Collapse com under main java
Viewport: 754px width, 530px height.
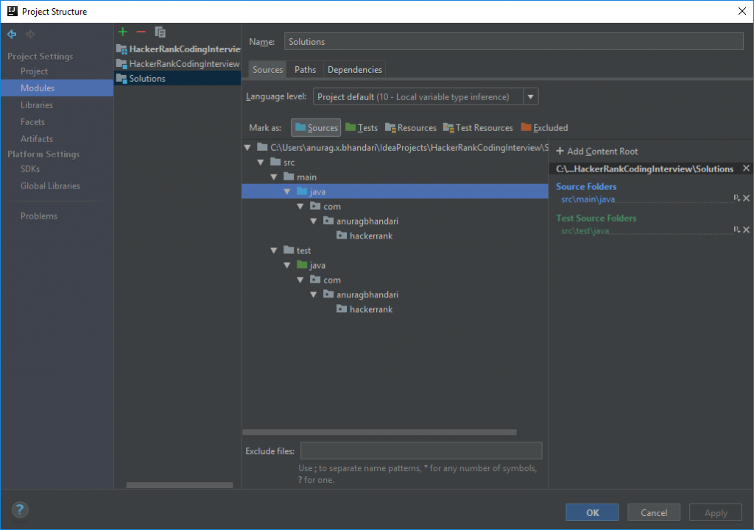(300, 206)
